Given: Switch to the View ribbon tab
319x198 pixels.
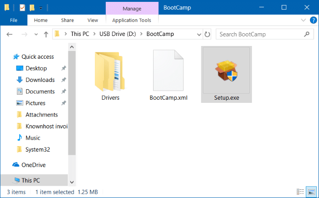Looking at the screenshot, I should 93,20.
